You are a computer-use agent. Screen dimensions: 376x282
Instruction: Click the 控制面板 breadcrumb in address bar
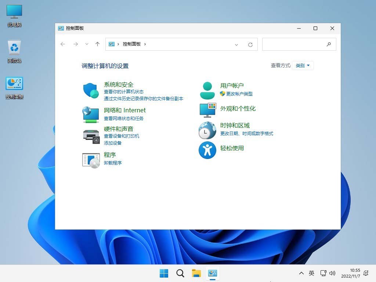click(131, 44)
